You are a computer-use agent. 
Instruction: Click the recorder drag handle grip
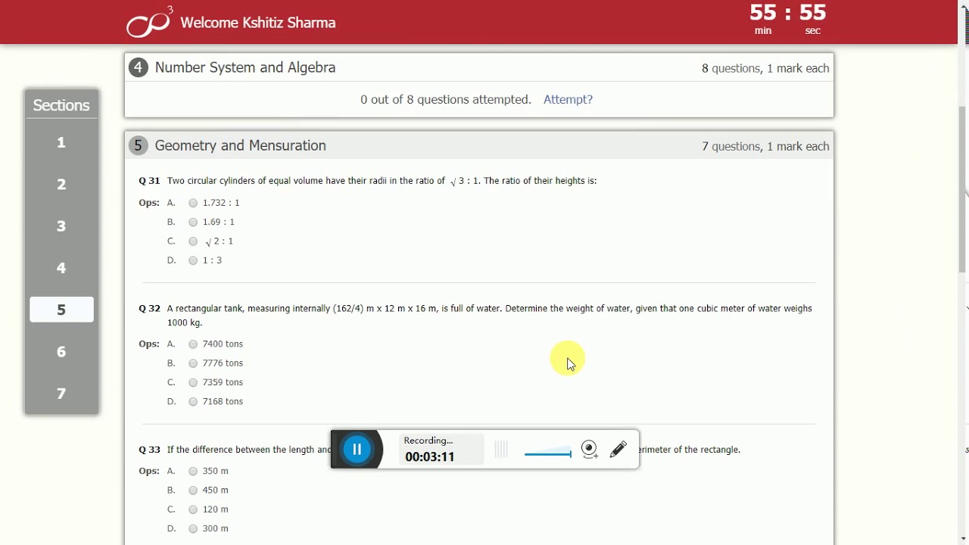coord(501,450)
